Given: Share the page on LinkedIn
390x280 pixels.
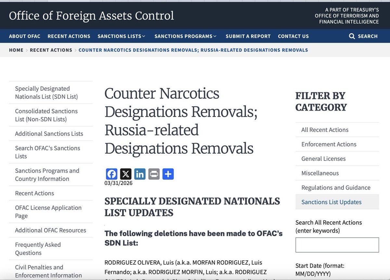Looking at the screenshot, I should point(140,174).
